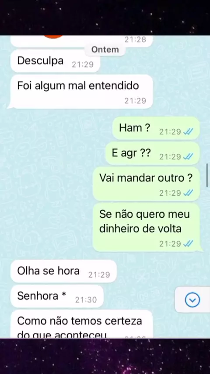Screen dimensions: 210x374
Task: Select "Como não temos certeza" message
Action: (81, 324)
